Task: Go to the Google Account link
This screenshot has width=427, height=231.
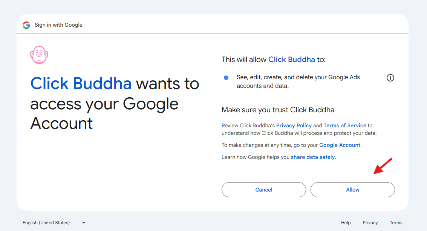Action: 340,145
